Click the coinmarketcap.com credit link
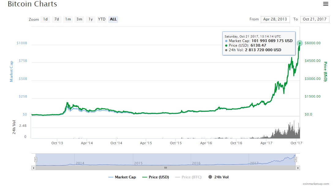Image resolution: width=334 pixels, height=186 pixels. tap(316, 184)
